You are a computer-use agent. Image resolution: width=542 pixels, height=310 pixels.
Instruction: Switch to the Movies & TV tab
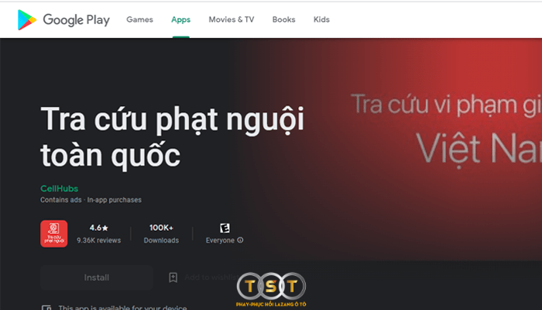[x=231, y=19]
